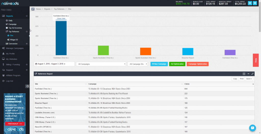This screenshot has width=261, height=134.
Task: Click the Site globe icon
Action: pyautogui.click(x=8, y=35)
